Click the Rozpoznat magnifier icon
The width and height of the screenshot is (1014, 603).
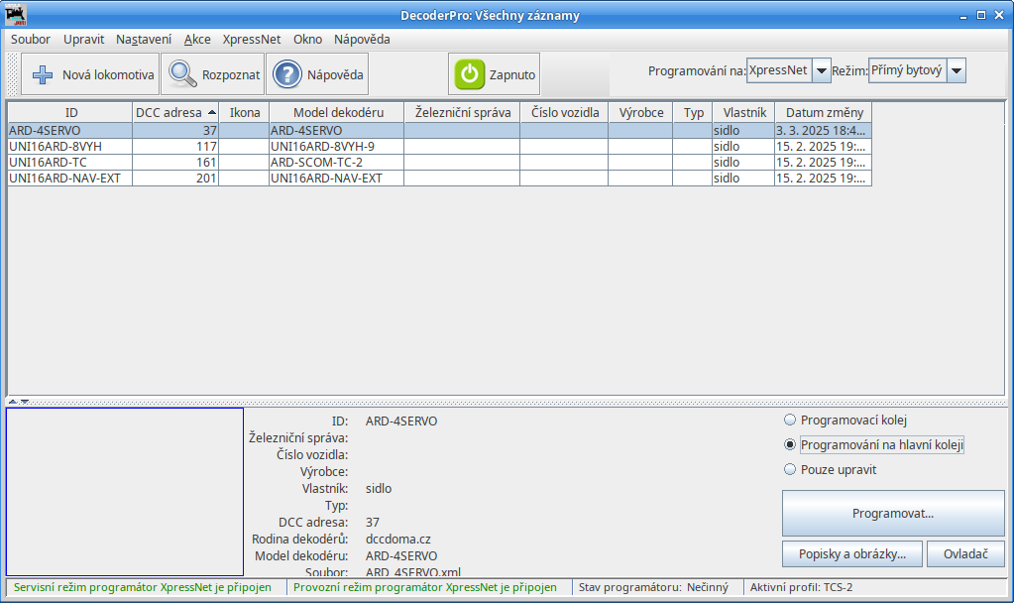coord(181,74)
